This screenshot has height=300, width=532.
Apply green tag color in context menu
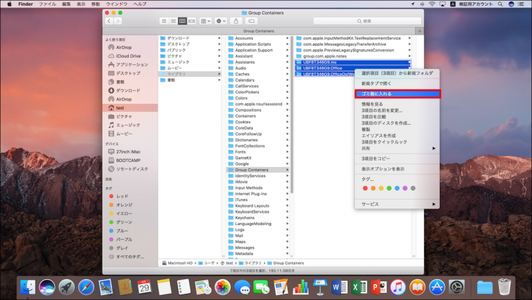tap(389, 188)
